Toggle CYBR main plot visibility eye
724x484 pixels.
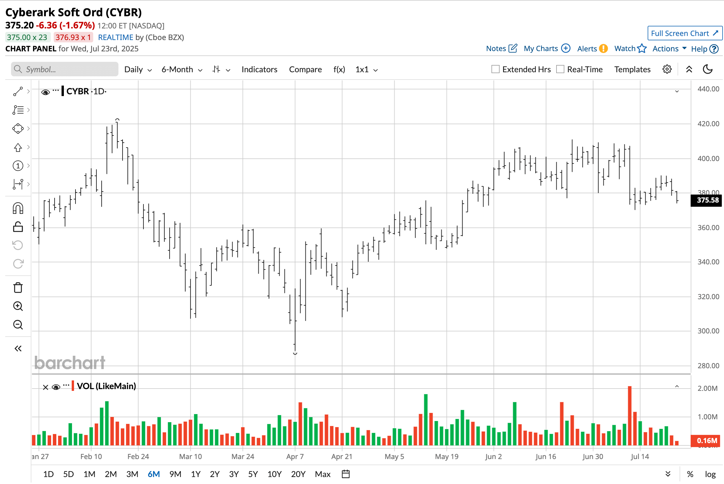(x=45, y=92)
